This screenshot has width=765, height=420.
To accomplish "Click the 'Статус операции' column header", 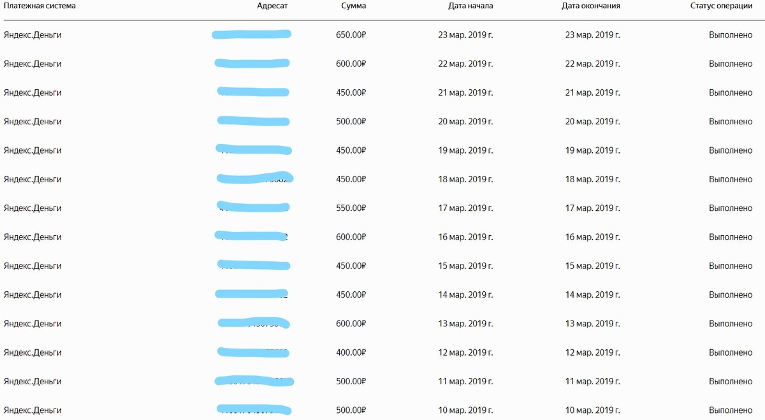I will (721, 6).
